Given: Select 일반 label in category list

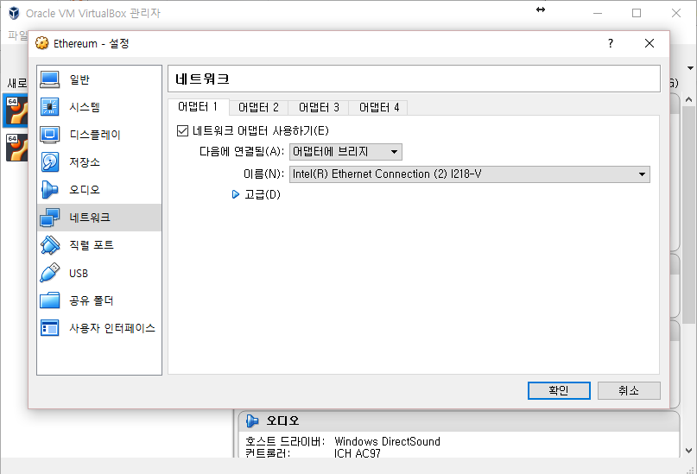Looking at the screenshot, I should pyautogui.click(x=79, y=79).
